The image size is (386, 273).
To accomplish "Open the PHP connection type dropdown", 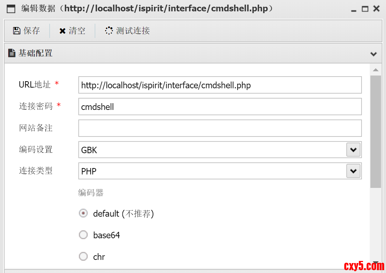I will pos(353,171).
